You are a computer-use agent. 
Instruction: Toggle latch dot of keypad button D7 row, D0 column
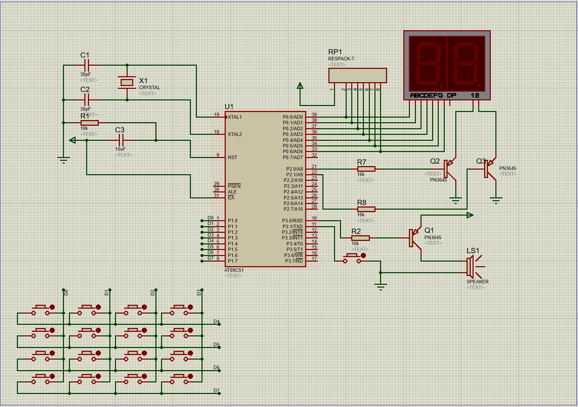pos(52,376)
